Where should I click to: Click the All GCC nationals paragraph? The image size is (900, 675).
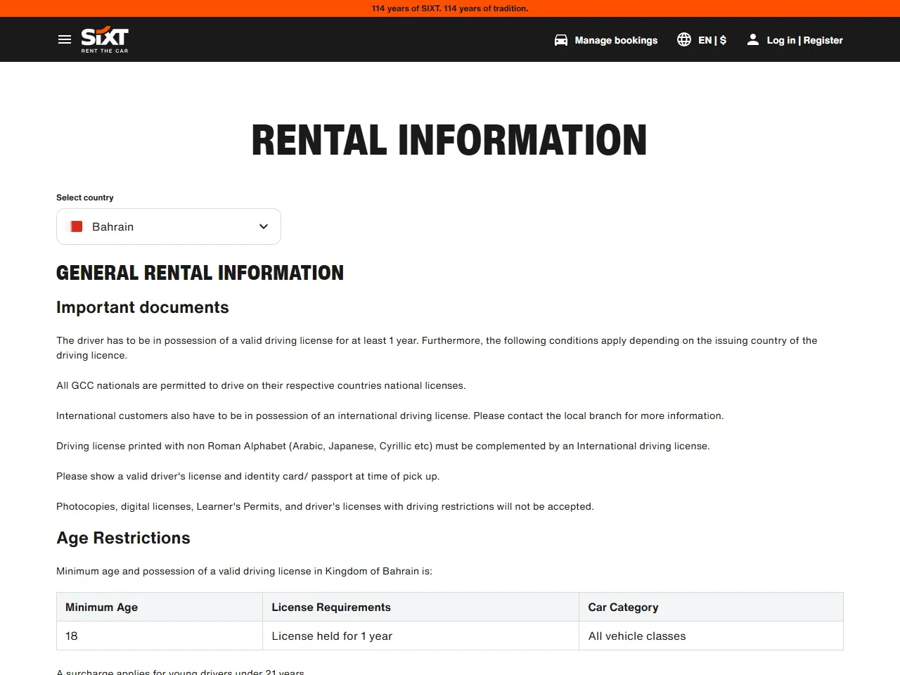click(261, 385)
